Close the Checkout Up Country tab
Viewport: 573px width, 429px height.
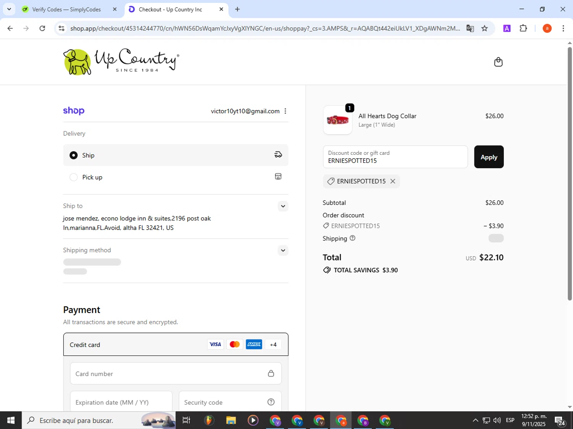click(x=221, y=10)
